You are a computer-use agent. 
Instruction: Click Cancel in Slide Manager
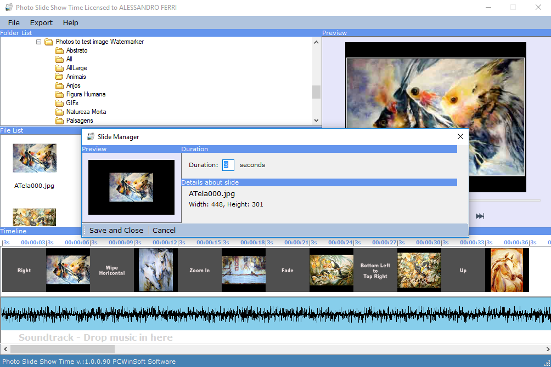coord(164,231)
